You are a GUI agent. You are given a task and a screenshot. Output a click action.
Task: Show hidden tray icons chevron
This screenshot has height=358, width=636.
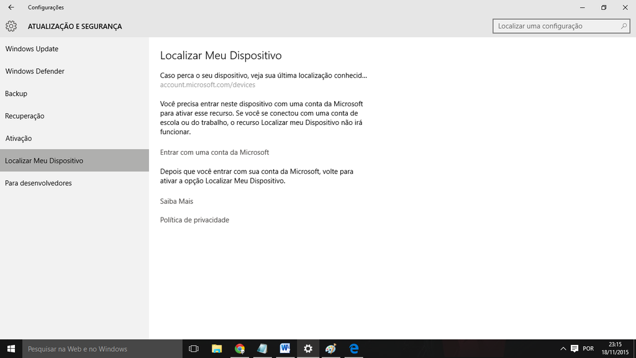(563, 349)
